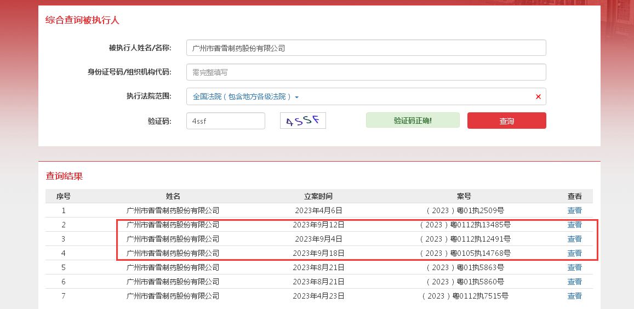The height and width of the screenshot is (309, 634).
Task: Refresh the captcha image 4SSF
Action: (x=303, y=121)
